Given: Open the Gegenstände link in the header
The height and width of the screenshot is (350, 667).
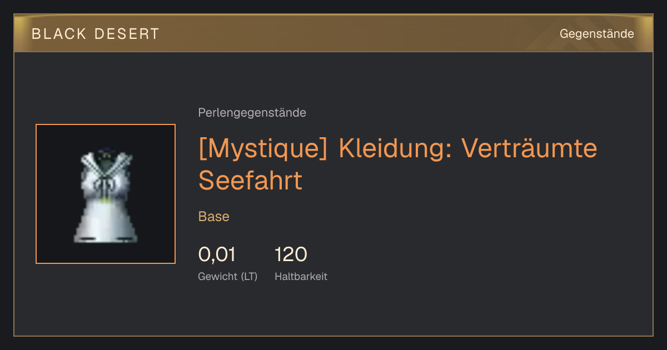Looking at the screenshot, I should pos(596,34).
